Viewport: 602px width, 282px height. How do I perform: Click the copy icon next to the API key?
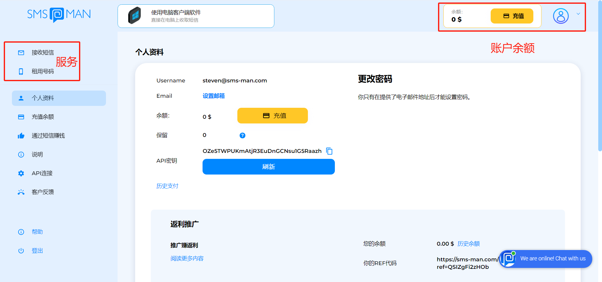coord(329,151)
